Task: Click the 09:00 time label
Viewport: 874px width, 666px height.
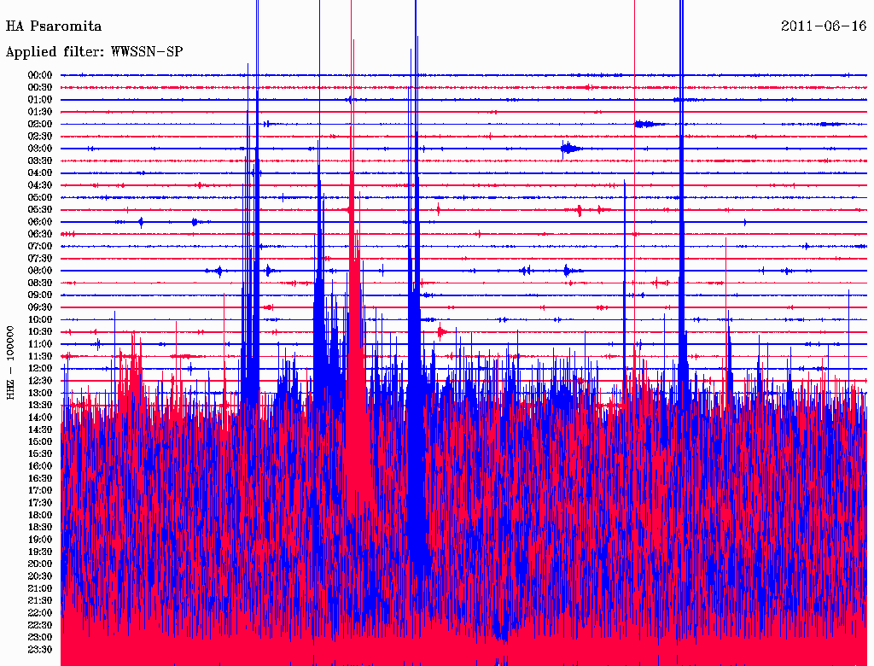Action: coord(40,295)
